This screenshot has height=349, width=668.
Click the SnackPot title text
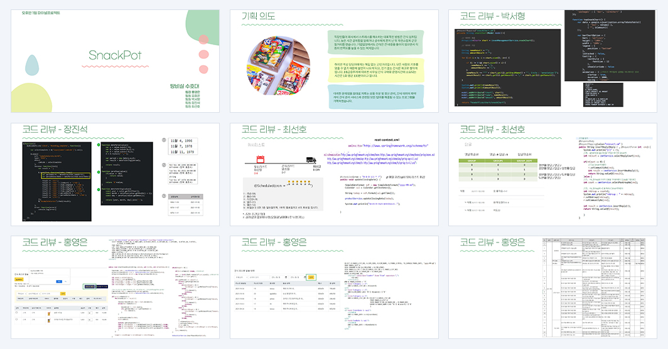click(x=115, y=55)
